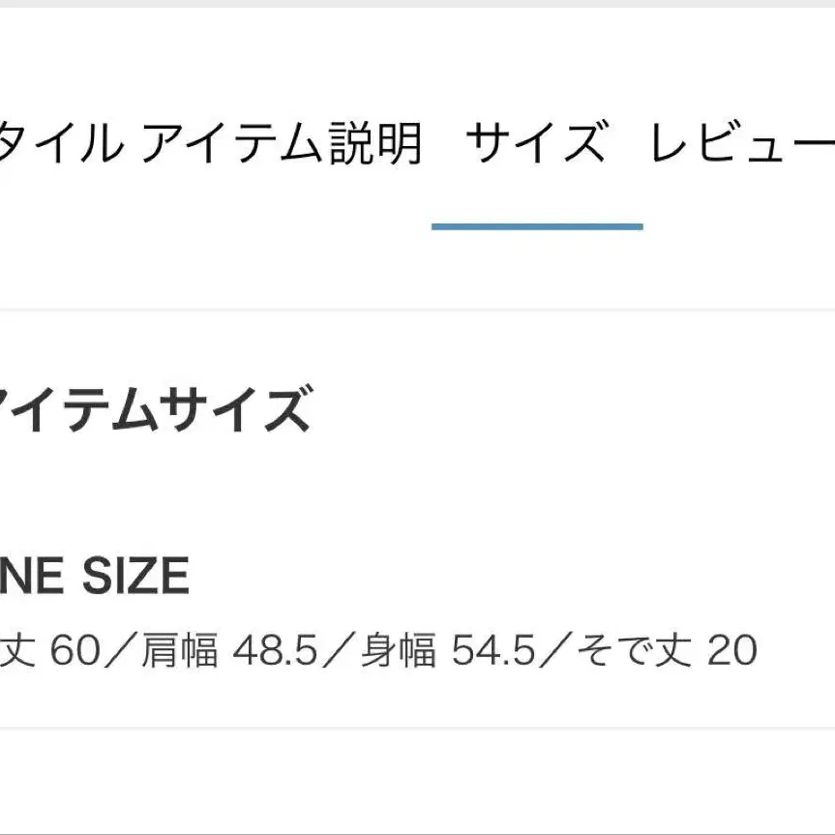The image size is (835, 835).
Task: Open the レビュー tab
Action: [x=741, y=145]
